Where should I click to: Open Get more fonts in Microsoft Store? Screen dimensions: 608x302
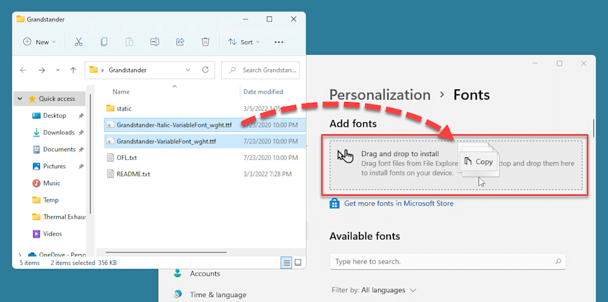click(x=399, y=204)
